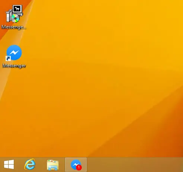Image resolution: width=183 pixels, height=172 pixels.
Task: Select the truncated "Messenge..." icon label
Action: (14, 27)
